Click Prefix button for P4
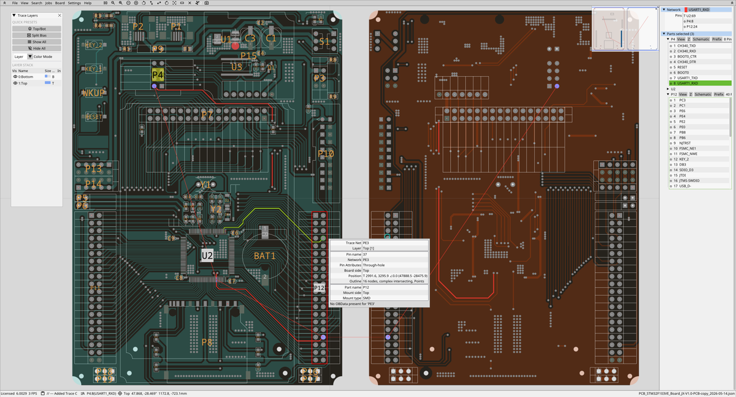The image size is (736, 397). tap(717, 39)
